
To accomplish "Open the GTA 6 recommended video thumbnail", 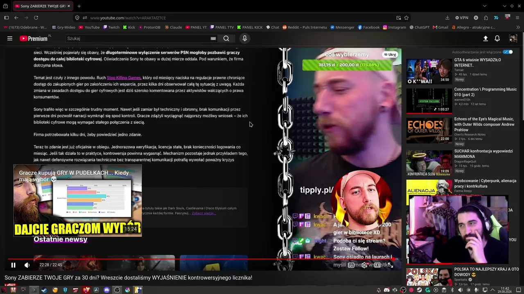I will (429, 71).
